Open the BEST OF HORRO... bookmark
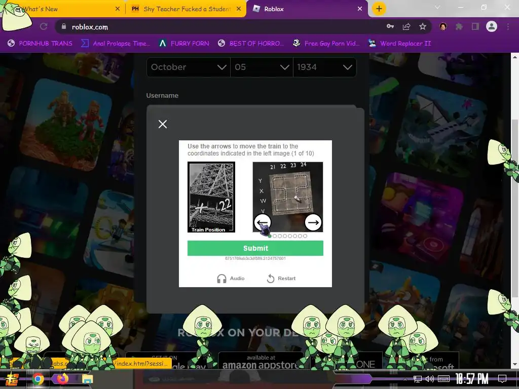519x389 pixels. coord(250,44)
